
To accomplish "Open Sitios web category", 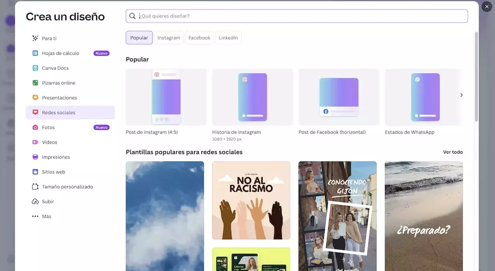I will tap(53, 172).
